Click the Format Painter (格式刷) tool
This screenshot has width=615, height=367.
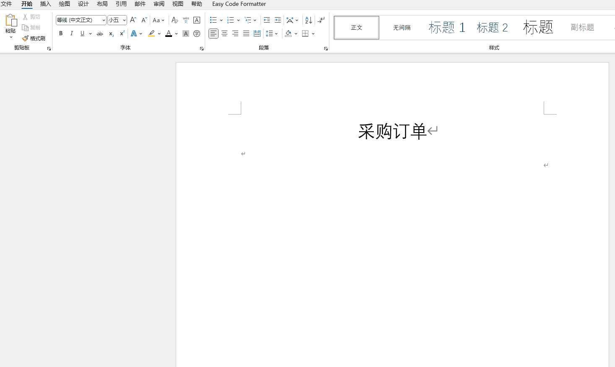[x=34, y=38]
